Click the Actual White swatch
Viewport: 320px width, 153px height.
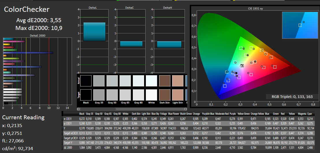151,81
